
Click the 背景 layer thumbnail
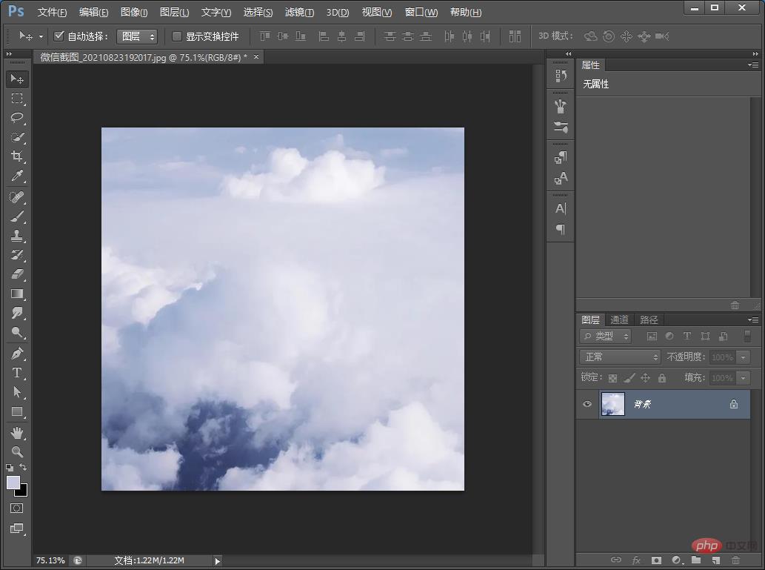[x=613, y=405]
